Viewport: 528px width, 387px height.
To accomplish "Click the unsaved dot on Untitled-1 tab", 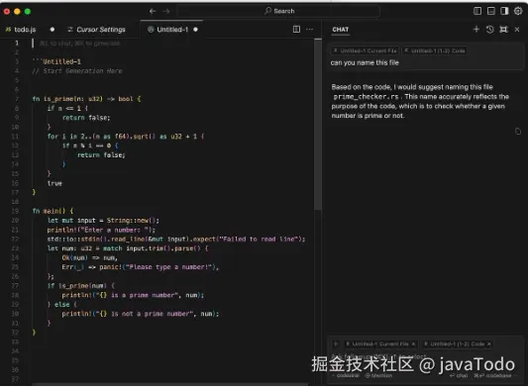I will (195, 30).
